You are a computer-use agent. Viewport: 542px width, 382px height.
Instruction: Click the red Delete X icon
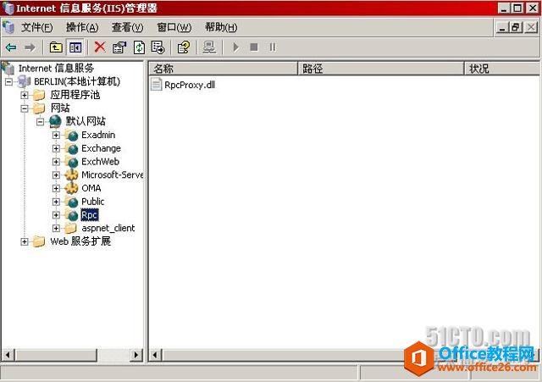coord(100,47)
